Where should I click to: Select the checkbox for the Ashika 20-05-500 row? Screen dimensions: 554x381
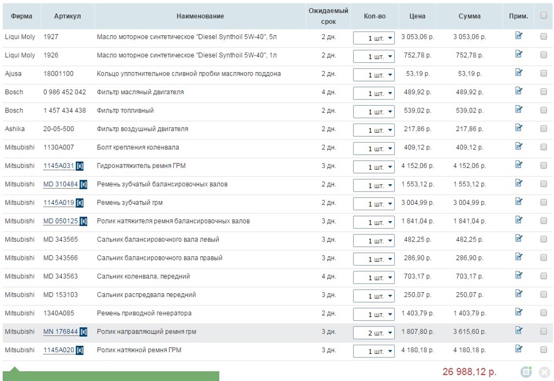[x=544, y=129]
